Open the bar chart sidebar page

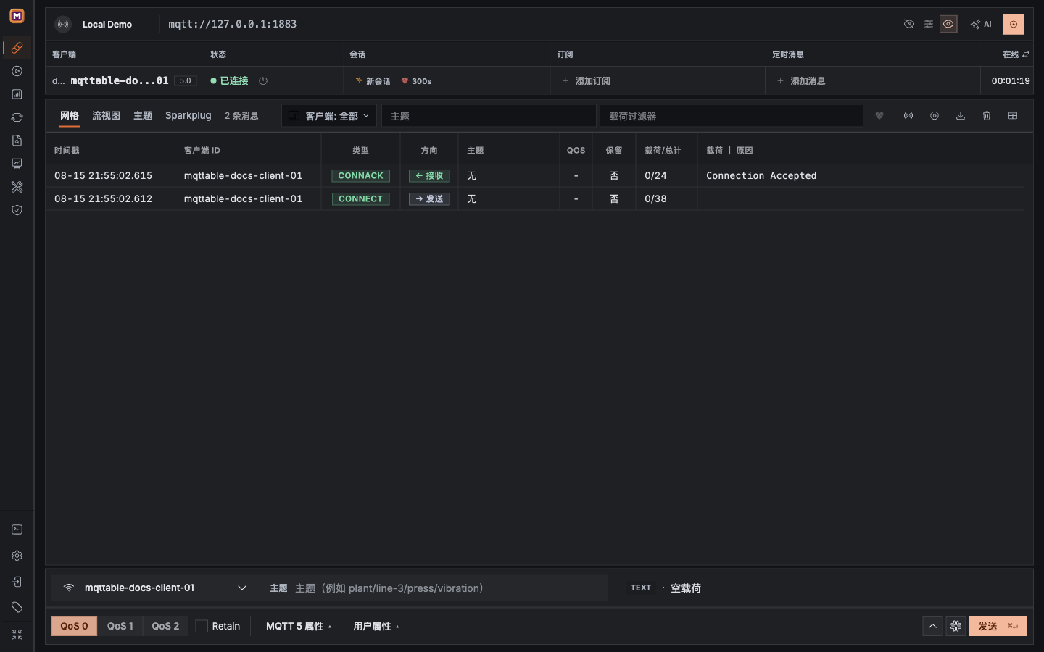pyautogui.click(x=17, y=94)
